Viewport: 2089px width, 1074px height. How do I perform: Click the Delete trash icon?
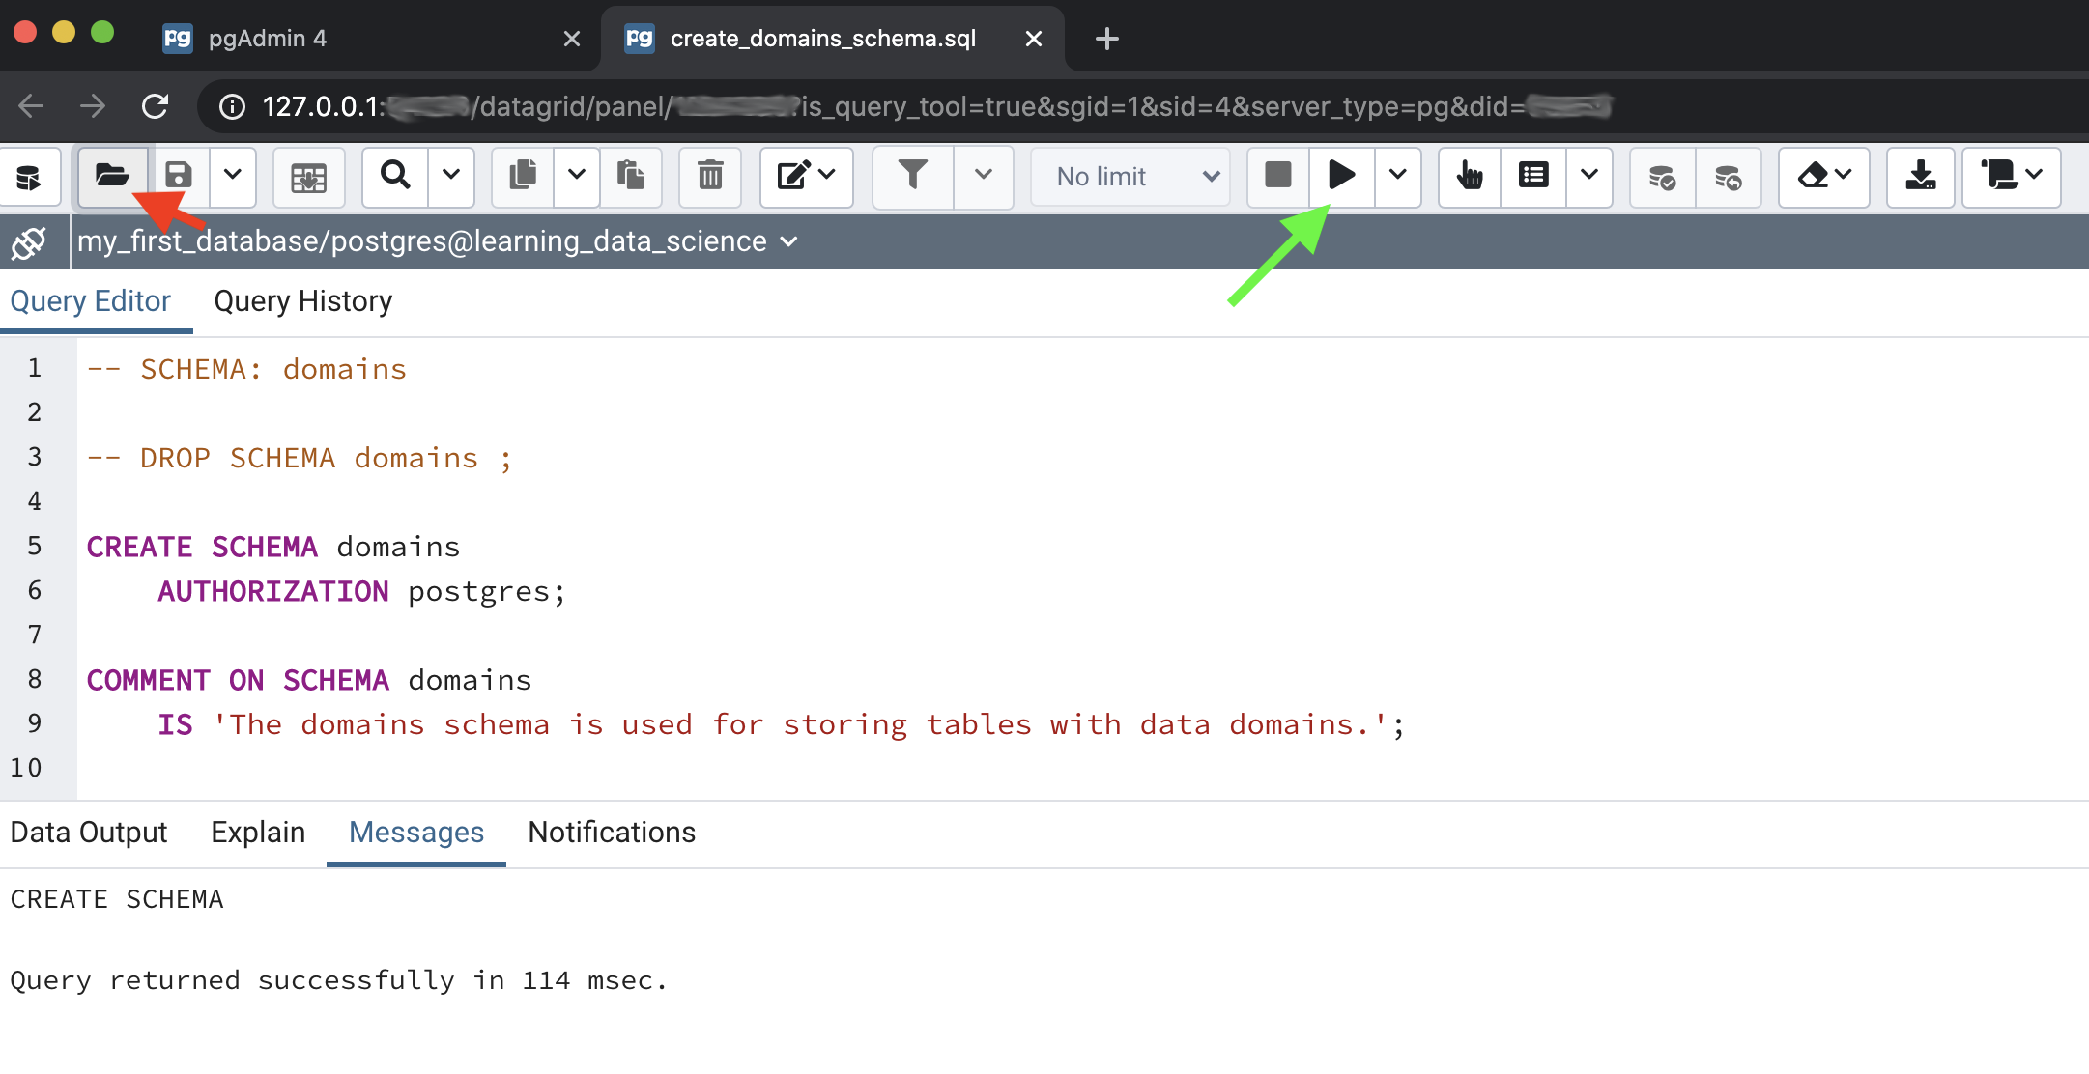pos(710,176)
